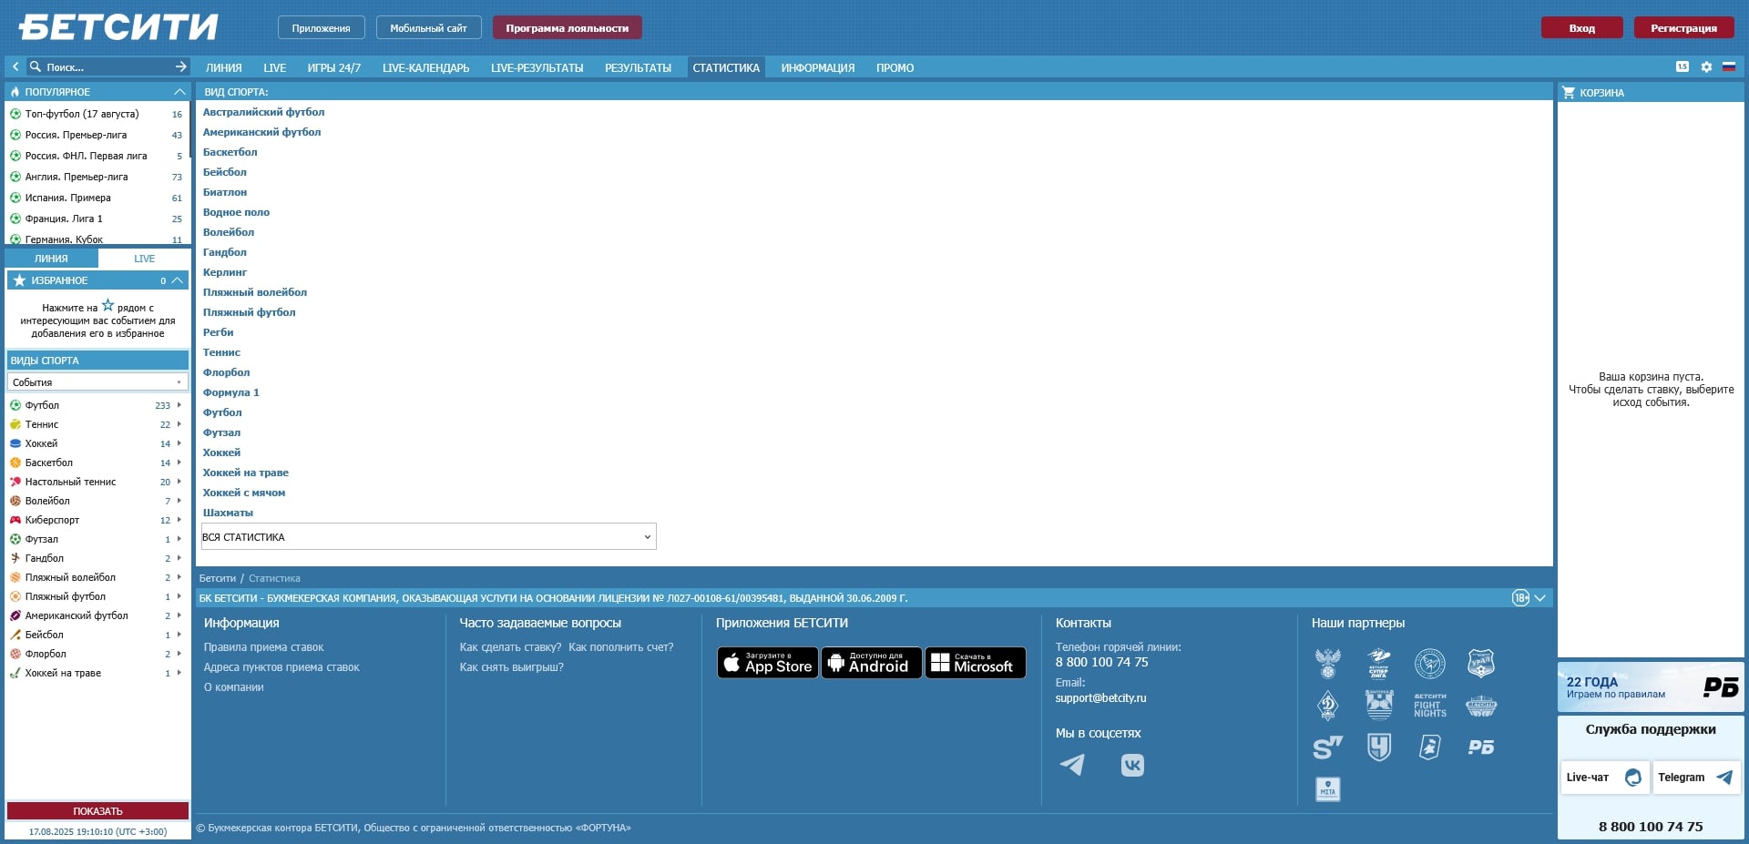1749x844 pixels.
Task: Download app from App Store badge
Action: click(768, 663)
